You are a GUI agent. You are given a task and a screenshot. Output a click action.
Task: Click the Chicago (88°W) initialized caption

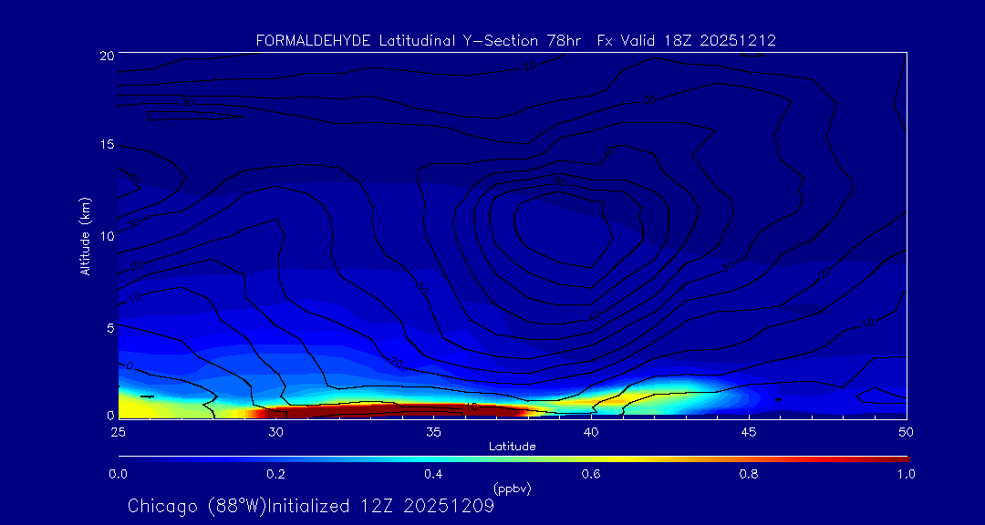pyautogui.click(x=311, y=506)
